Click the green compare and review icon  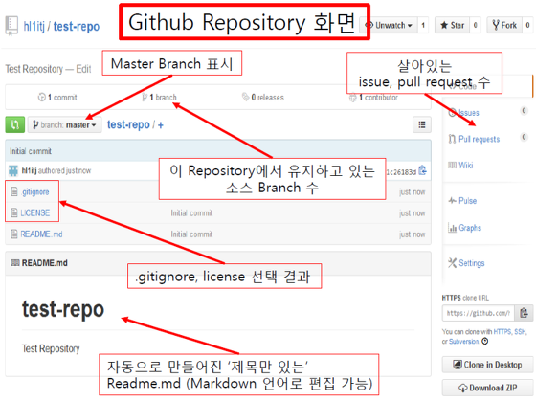[x=14, y=124]
